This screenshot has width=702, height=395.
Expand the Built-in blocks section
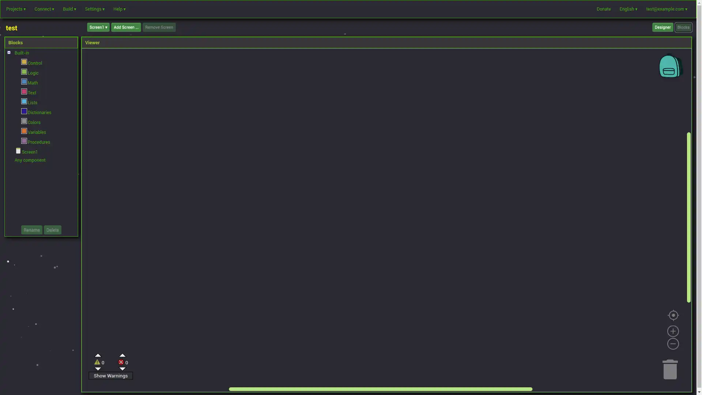click(x=9, y=53)
